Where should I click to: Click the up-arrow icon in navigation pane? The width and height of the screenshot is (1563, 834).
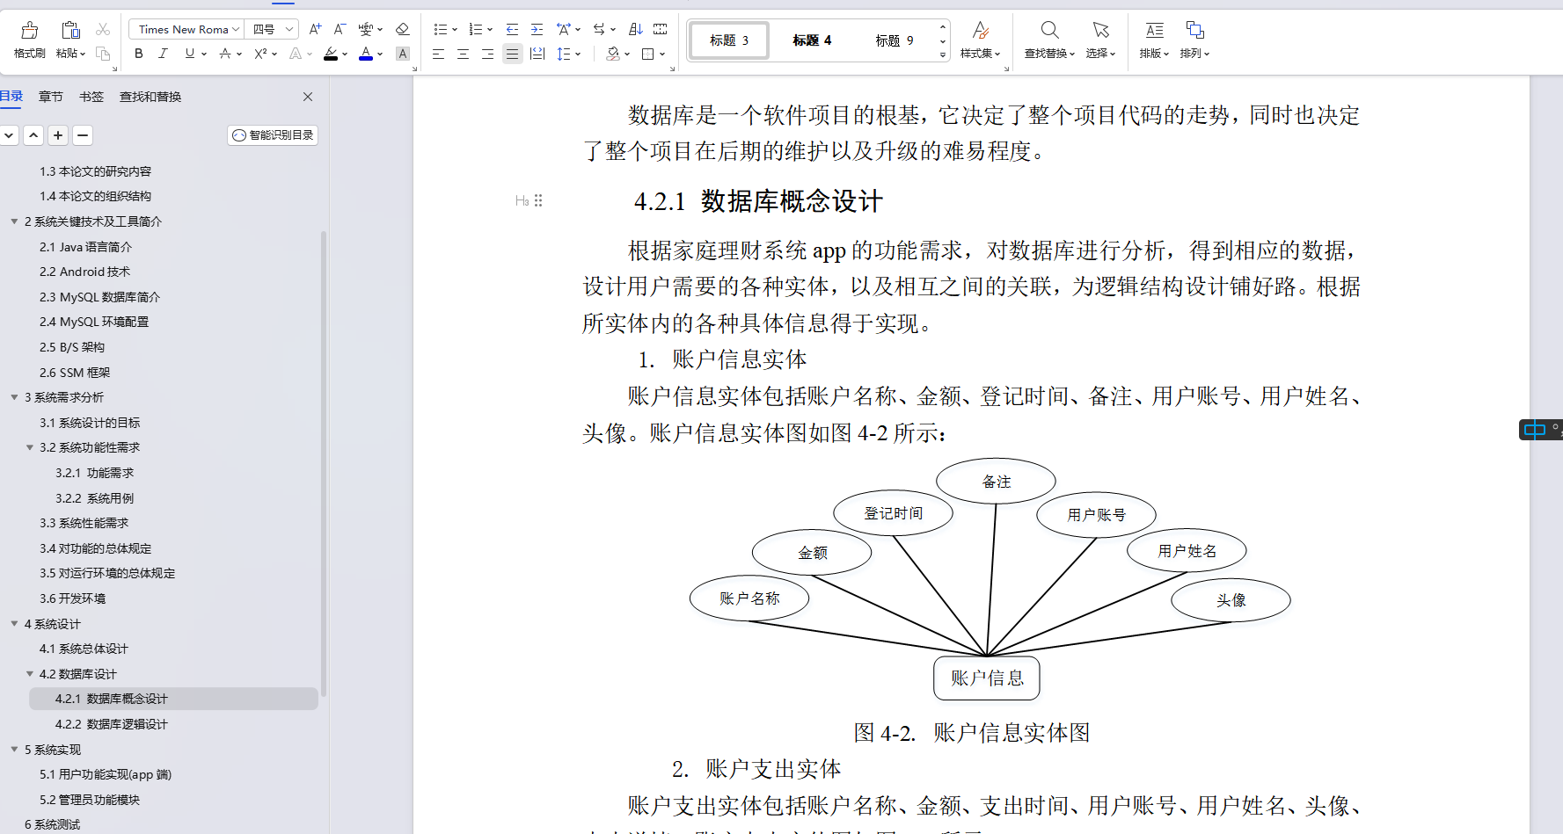[x=33, y=135]
